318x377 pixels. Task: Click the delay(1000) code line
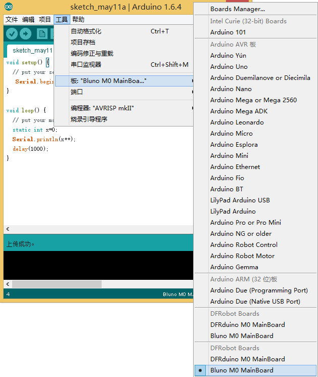(30, 149)
